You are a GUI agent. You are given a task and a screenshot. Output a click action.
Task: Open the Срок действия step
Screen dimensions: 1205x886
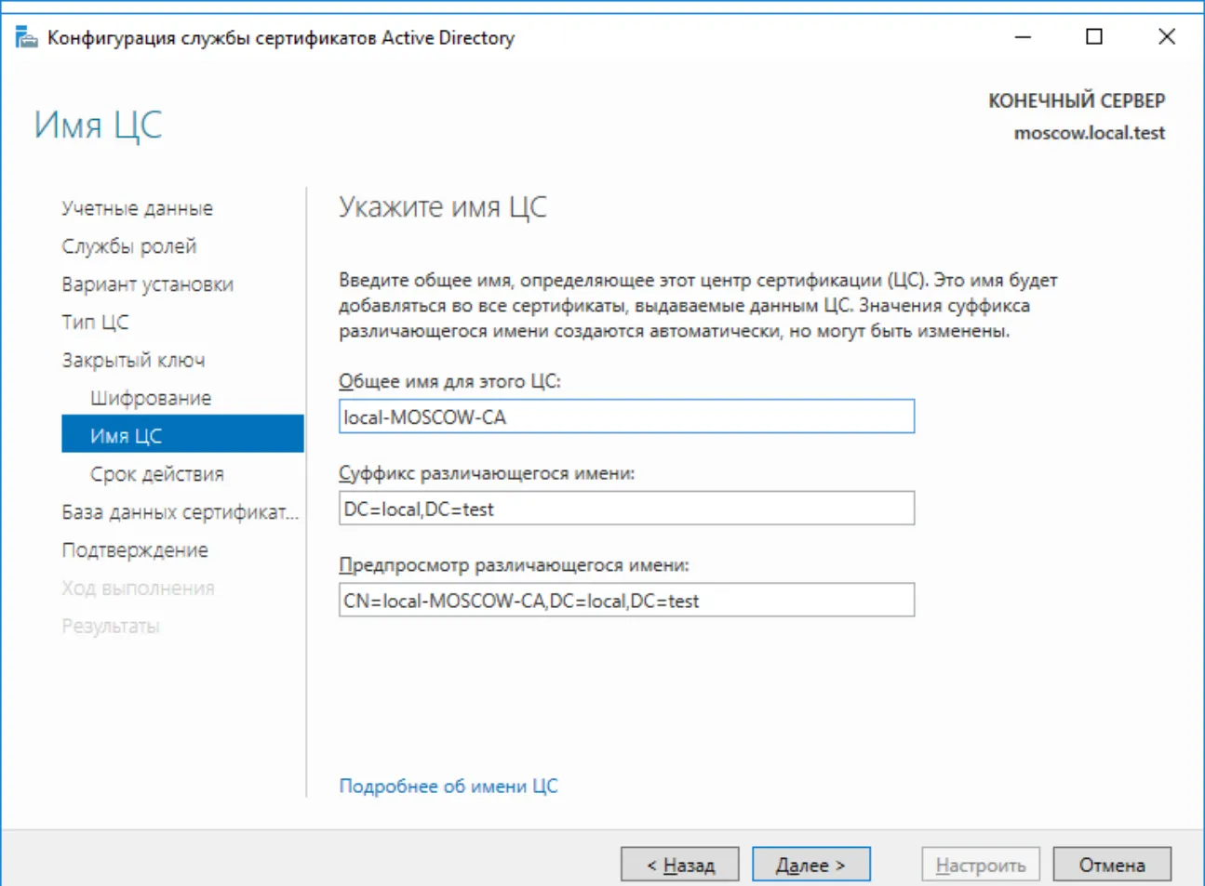point(157,474)
